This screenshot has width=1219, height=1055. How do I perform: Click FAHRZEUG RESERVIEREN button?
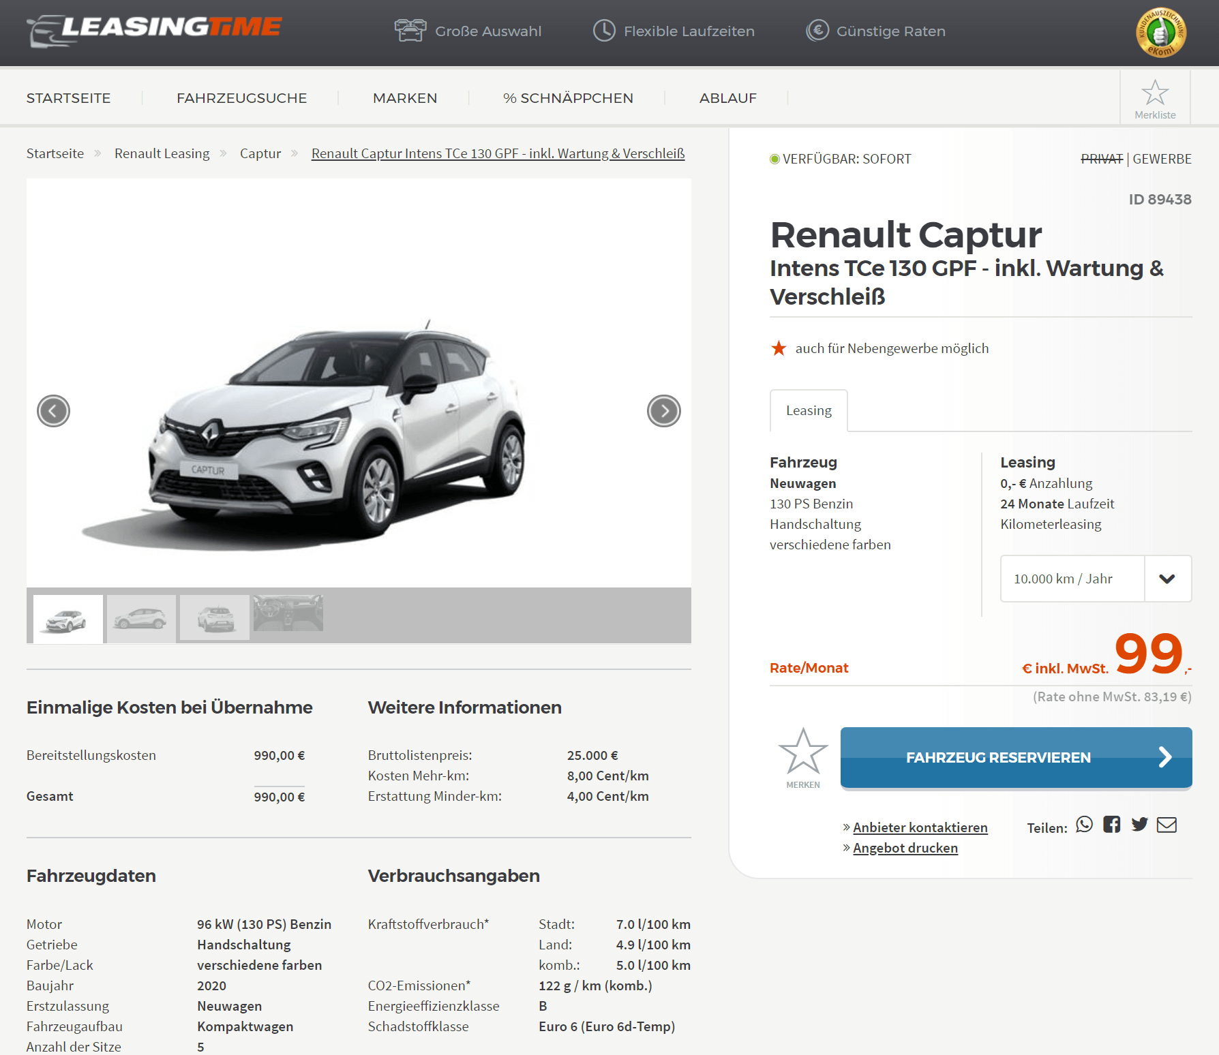pyautogui.click(x=1016, y=757)
